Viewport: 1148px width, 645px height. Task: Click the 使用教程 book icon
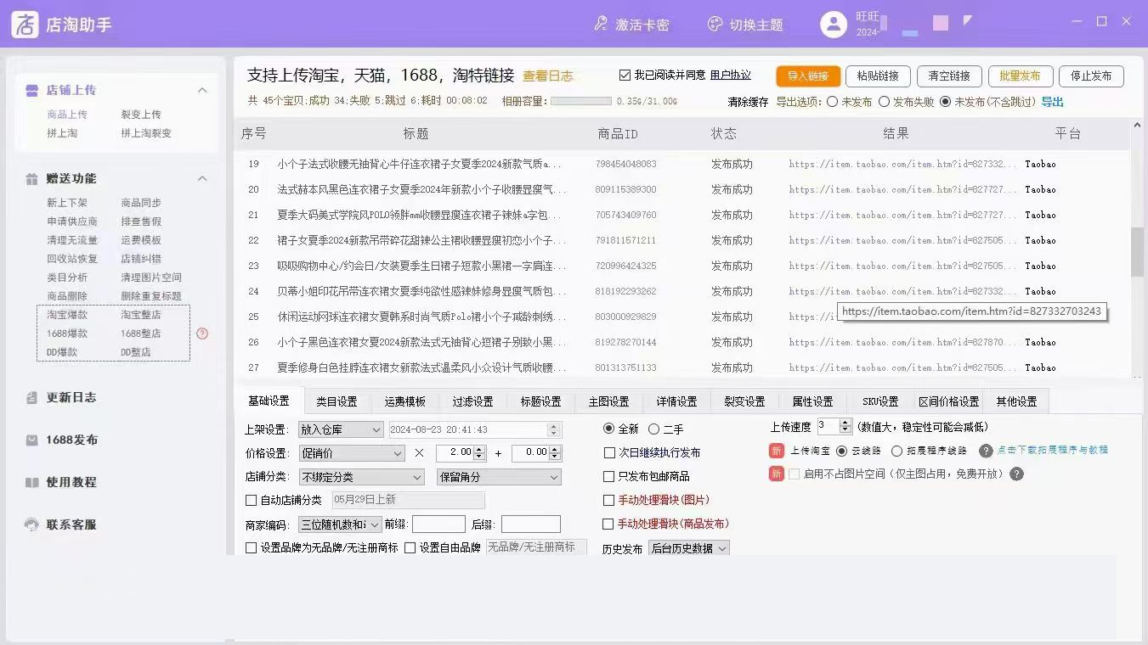coord(31,482)
